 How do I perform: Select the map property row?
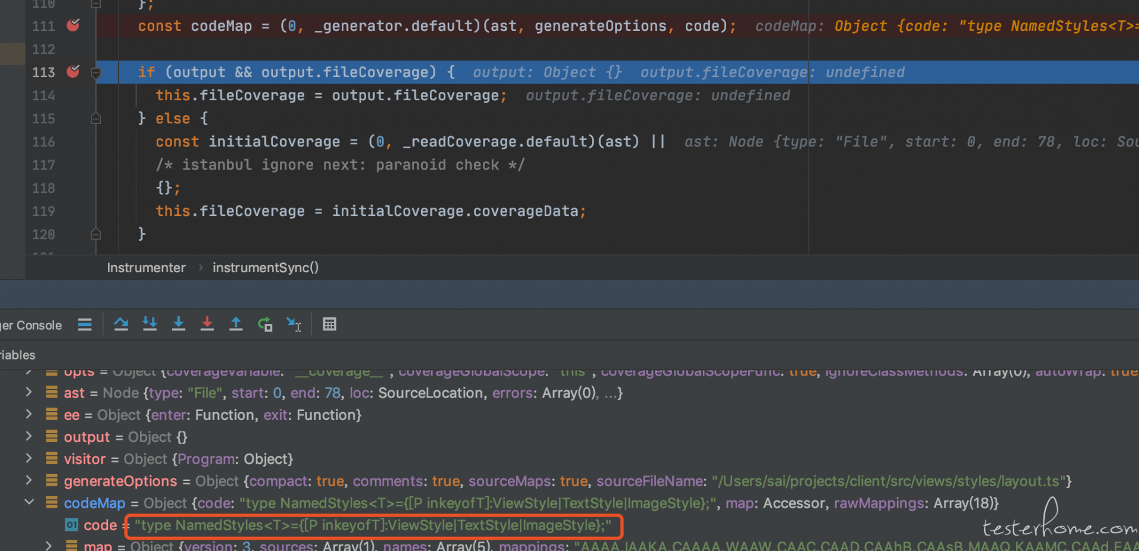click(x=569, y=545)
